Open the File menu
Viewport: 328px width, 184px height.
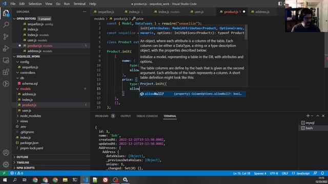pos(13,4)
